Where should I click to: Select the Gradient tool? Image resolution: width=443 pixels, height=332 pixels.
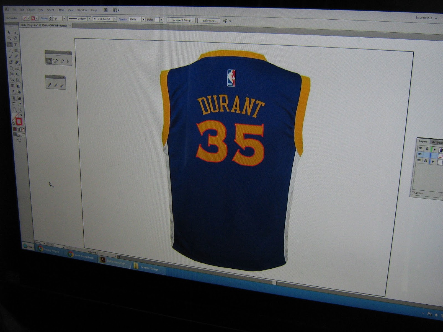point(18,86)
